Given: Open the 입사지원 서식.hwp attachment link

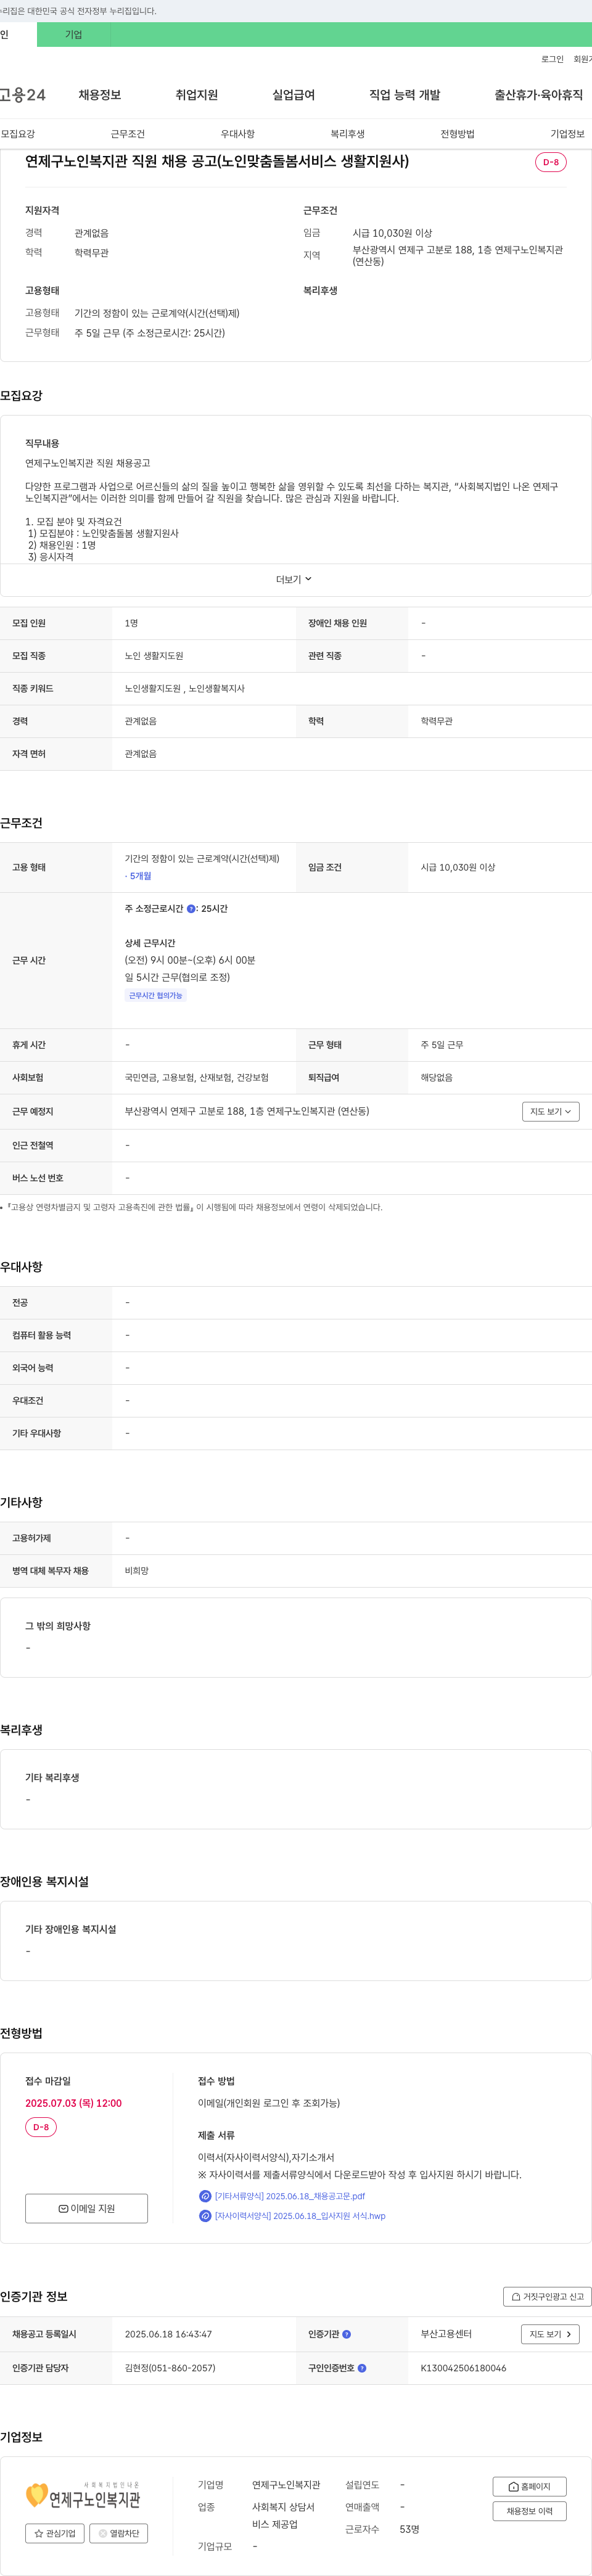Looking at the screenshot, I should click(300, 2216).
